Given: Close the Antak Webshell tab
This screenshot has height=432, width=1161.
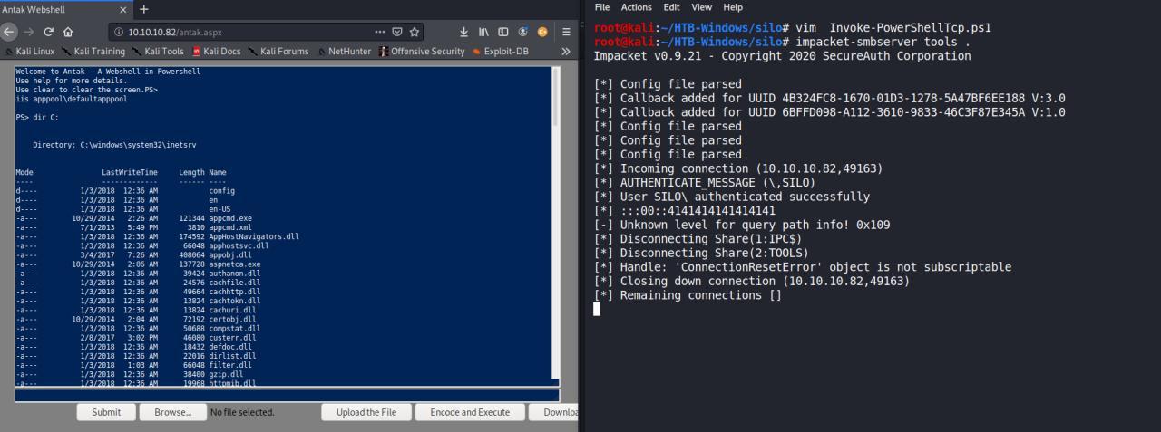Looking at the screenshot, I should [x=124, y=9].
